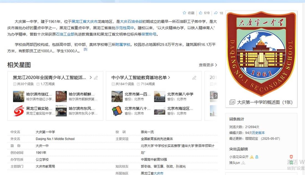Click the 浏览次数 212694次 text

click(244, 127)
